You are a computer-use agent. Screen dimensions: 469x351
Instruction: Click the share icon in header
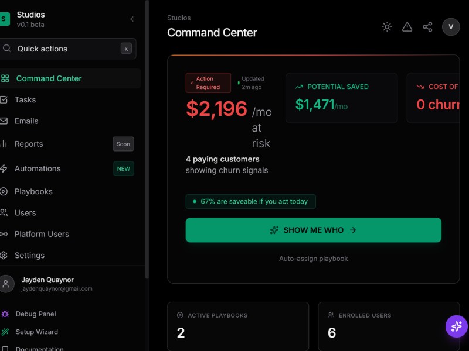tap(427, 27)
